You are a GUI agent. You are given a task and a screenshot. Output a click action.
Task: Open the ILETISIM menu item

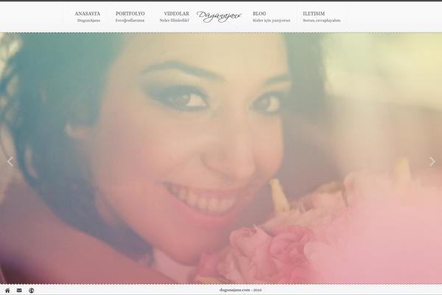[321, 16]
